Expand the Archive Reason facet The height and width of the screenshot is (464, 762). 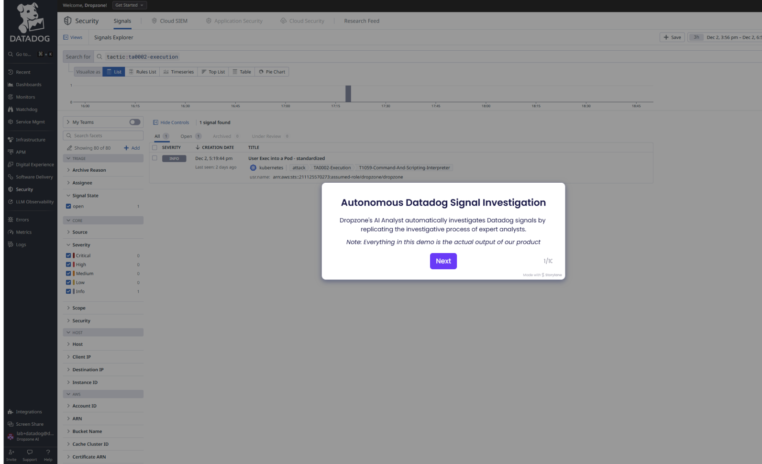89,170
